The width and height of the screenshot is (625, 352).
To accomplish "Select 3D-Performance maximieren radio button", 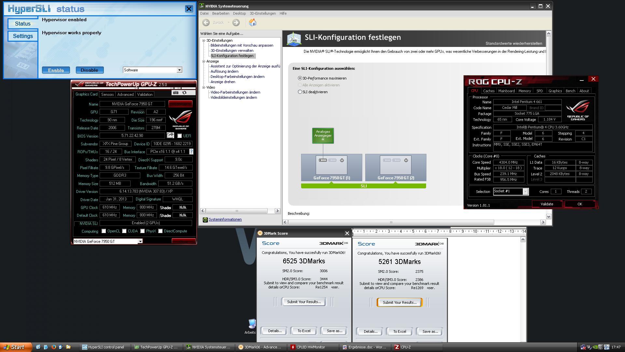I will click(300, 78).
